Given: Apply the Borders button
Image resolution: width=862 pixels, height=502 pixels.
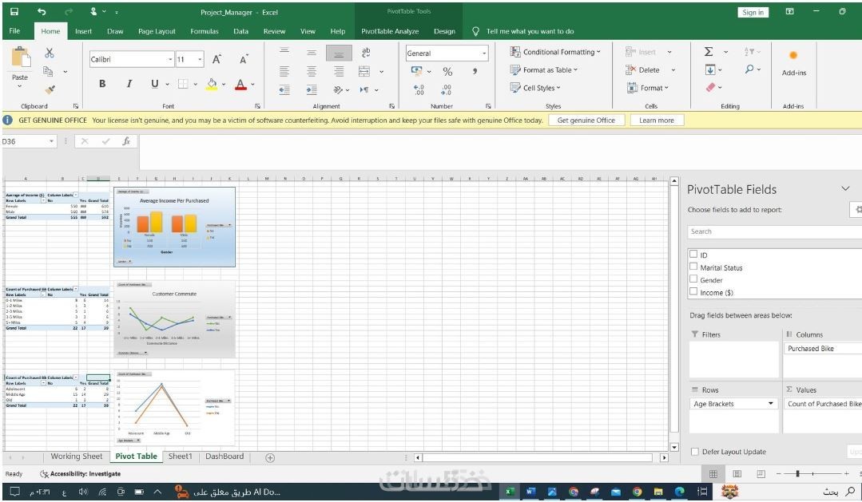Looking at the screenshot, I should 183,84.
